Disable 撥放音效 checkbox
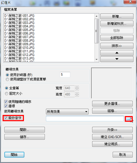 pyautogui.click(x=6, y=118)
